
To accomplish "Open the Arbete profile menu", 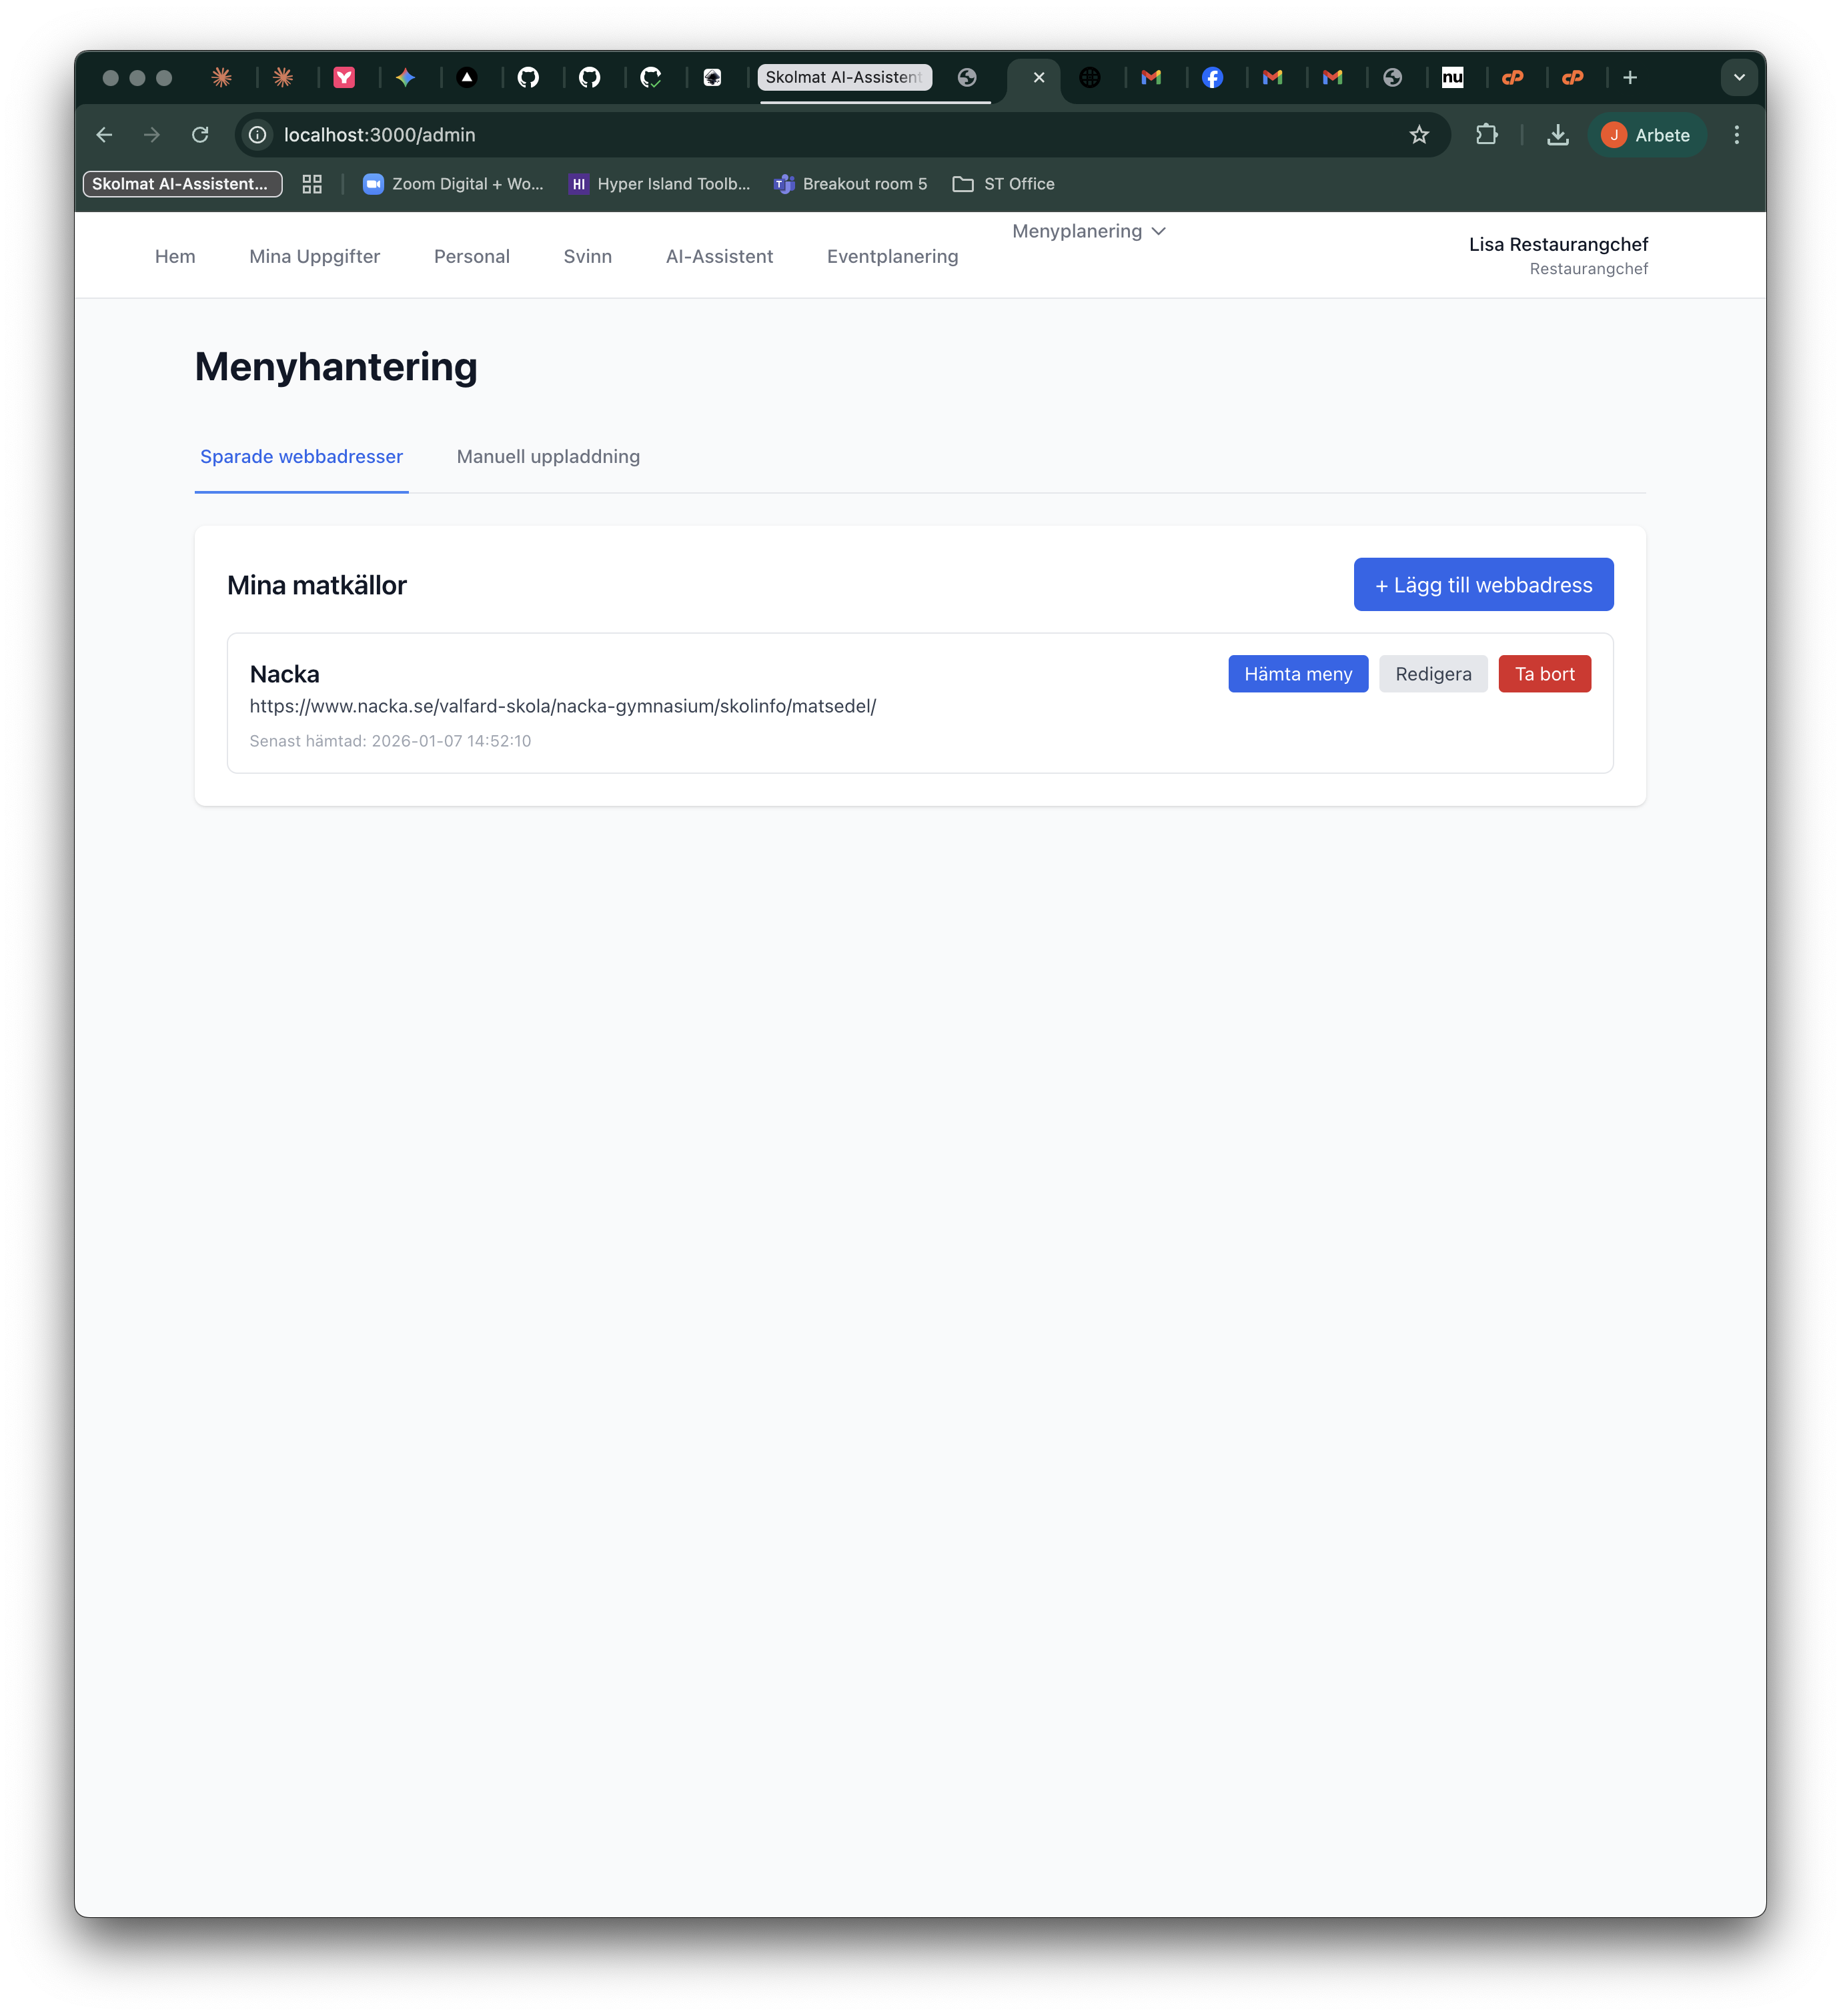I will click(1646, 135).
